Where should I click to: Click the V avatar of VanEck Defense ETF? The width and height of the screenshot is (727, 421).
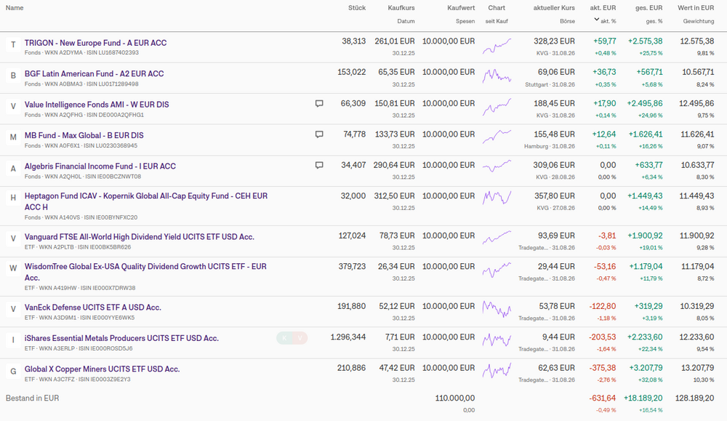click(x=13, y=309)
